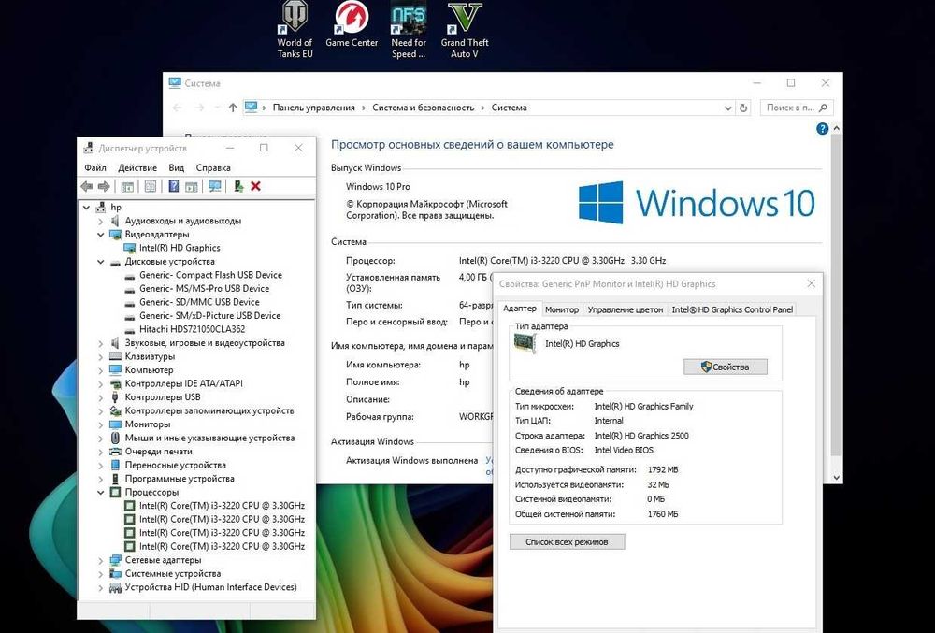Expand Аудиовходы и аудиовыходы category

click(x=101, y=222)
